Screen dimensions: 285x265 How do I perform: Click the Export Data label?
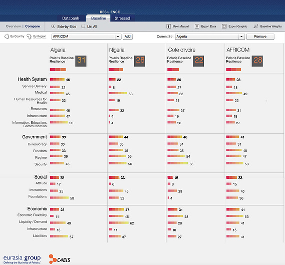pos(208,27)
